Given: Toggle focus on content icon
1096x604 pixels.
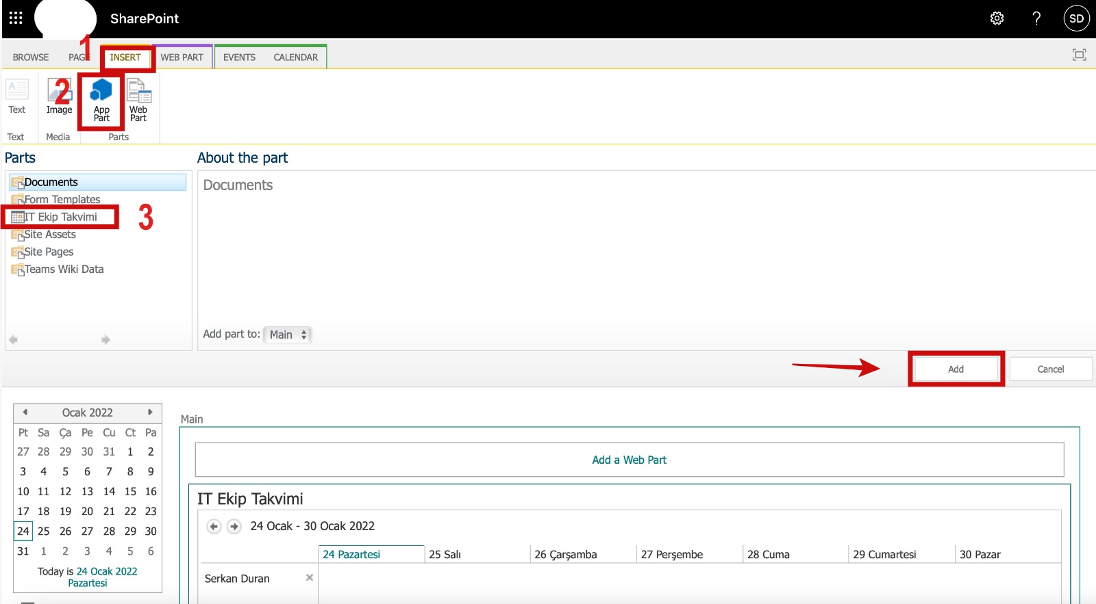Looking at the screenshot, I should tap(1079, 55).
